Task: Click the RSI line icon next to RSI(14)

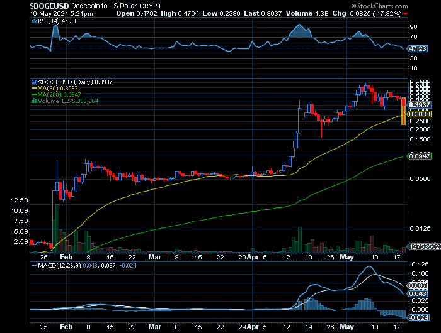Action: 34,21
